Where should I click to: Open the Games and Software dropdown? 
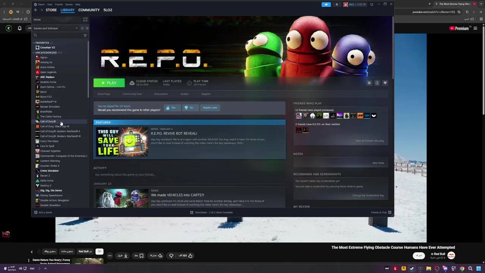coord(55,28)
